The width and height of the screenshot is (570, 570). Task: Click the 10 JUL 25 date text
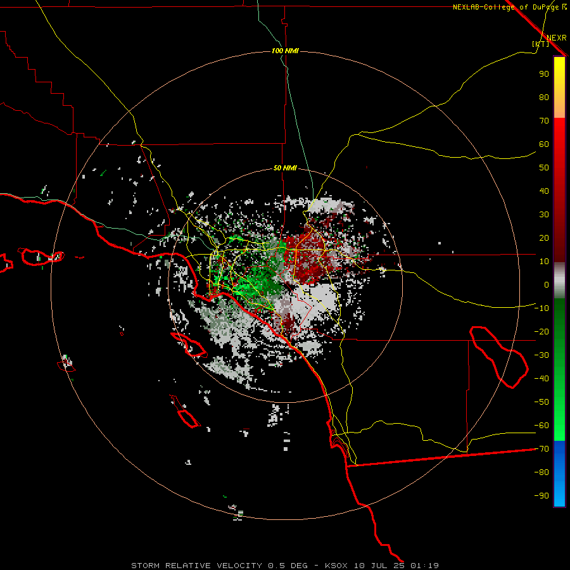pyautogui.click(x=379, y=566)
